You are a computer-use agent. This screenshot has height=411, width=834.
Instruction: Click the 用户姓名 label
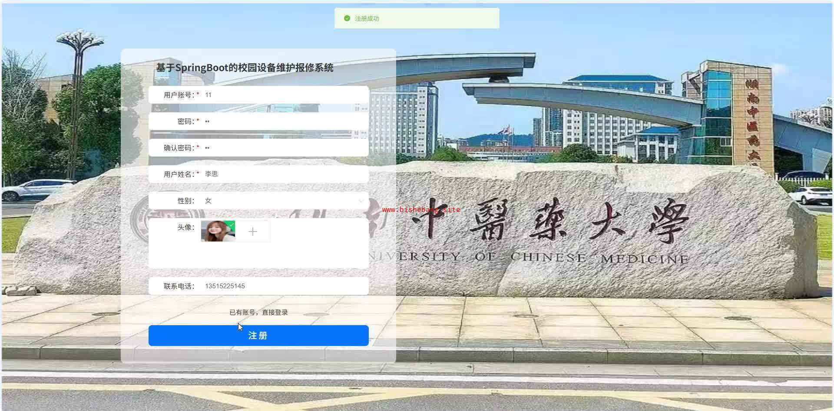(179, 174)
